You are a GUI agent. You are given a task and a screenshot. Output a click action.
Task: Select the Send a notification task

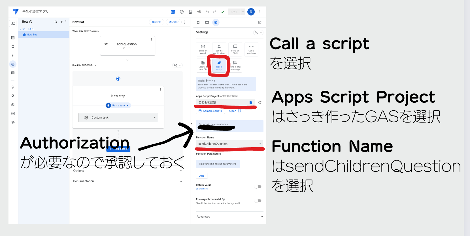tap(219, 49)
